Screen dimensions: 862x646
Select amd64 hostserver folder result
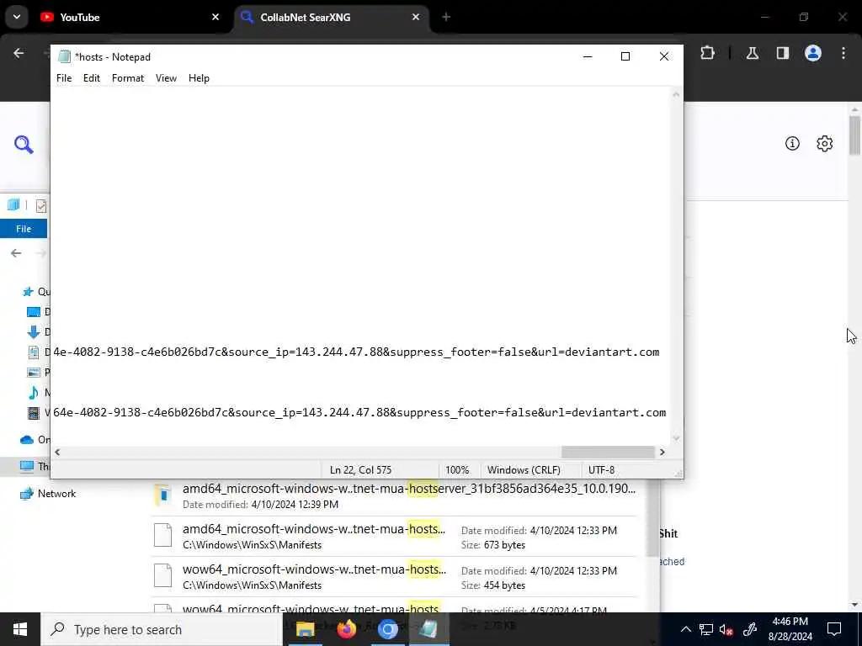tap(395, 495)
